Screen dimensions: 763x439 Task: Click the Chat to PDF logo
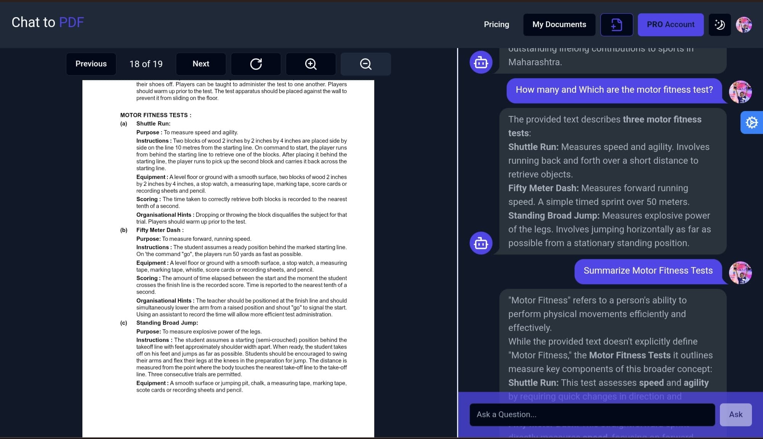coord(47,22)
